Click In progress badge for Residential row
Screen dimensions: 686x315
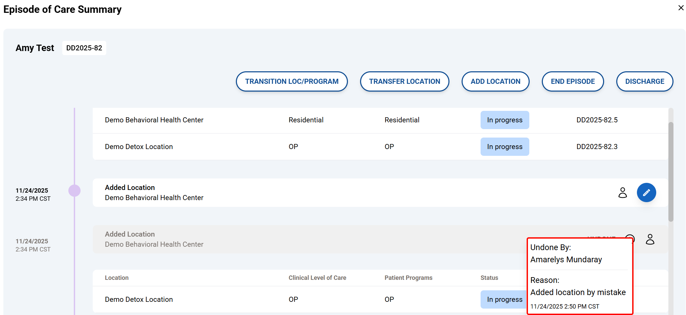[x=504, y=120]
